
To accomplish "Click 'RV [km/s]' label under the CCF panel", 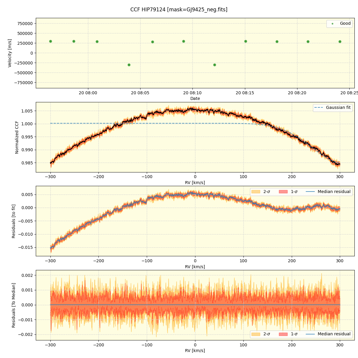I will click(195, 183).
